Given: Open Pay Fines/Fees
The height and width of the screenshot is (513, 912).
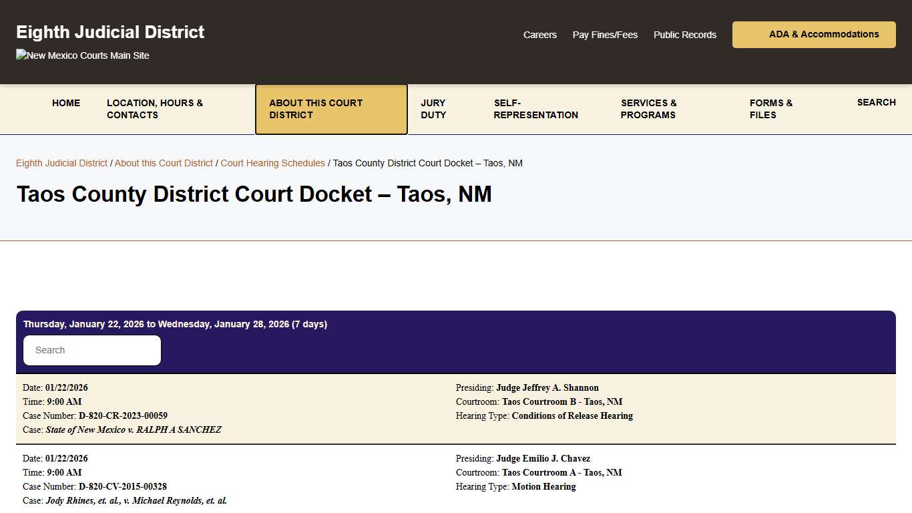Looking at the screenshot, I should [604, 35].
